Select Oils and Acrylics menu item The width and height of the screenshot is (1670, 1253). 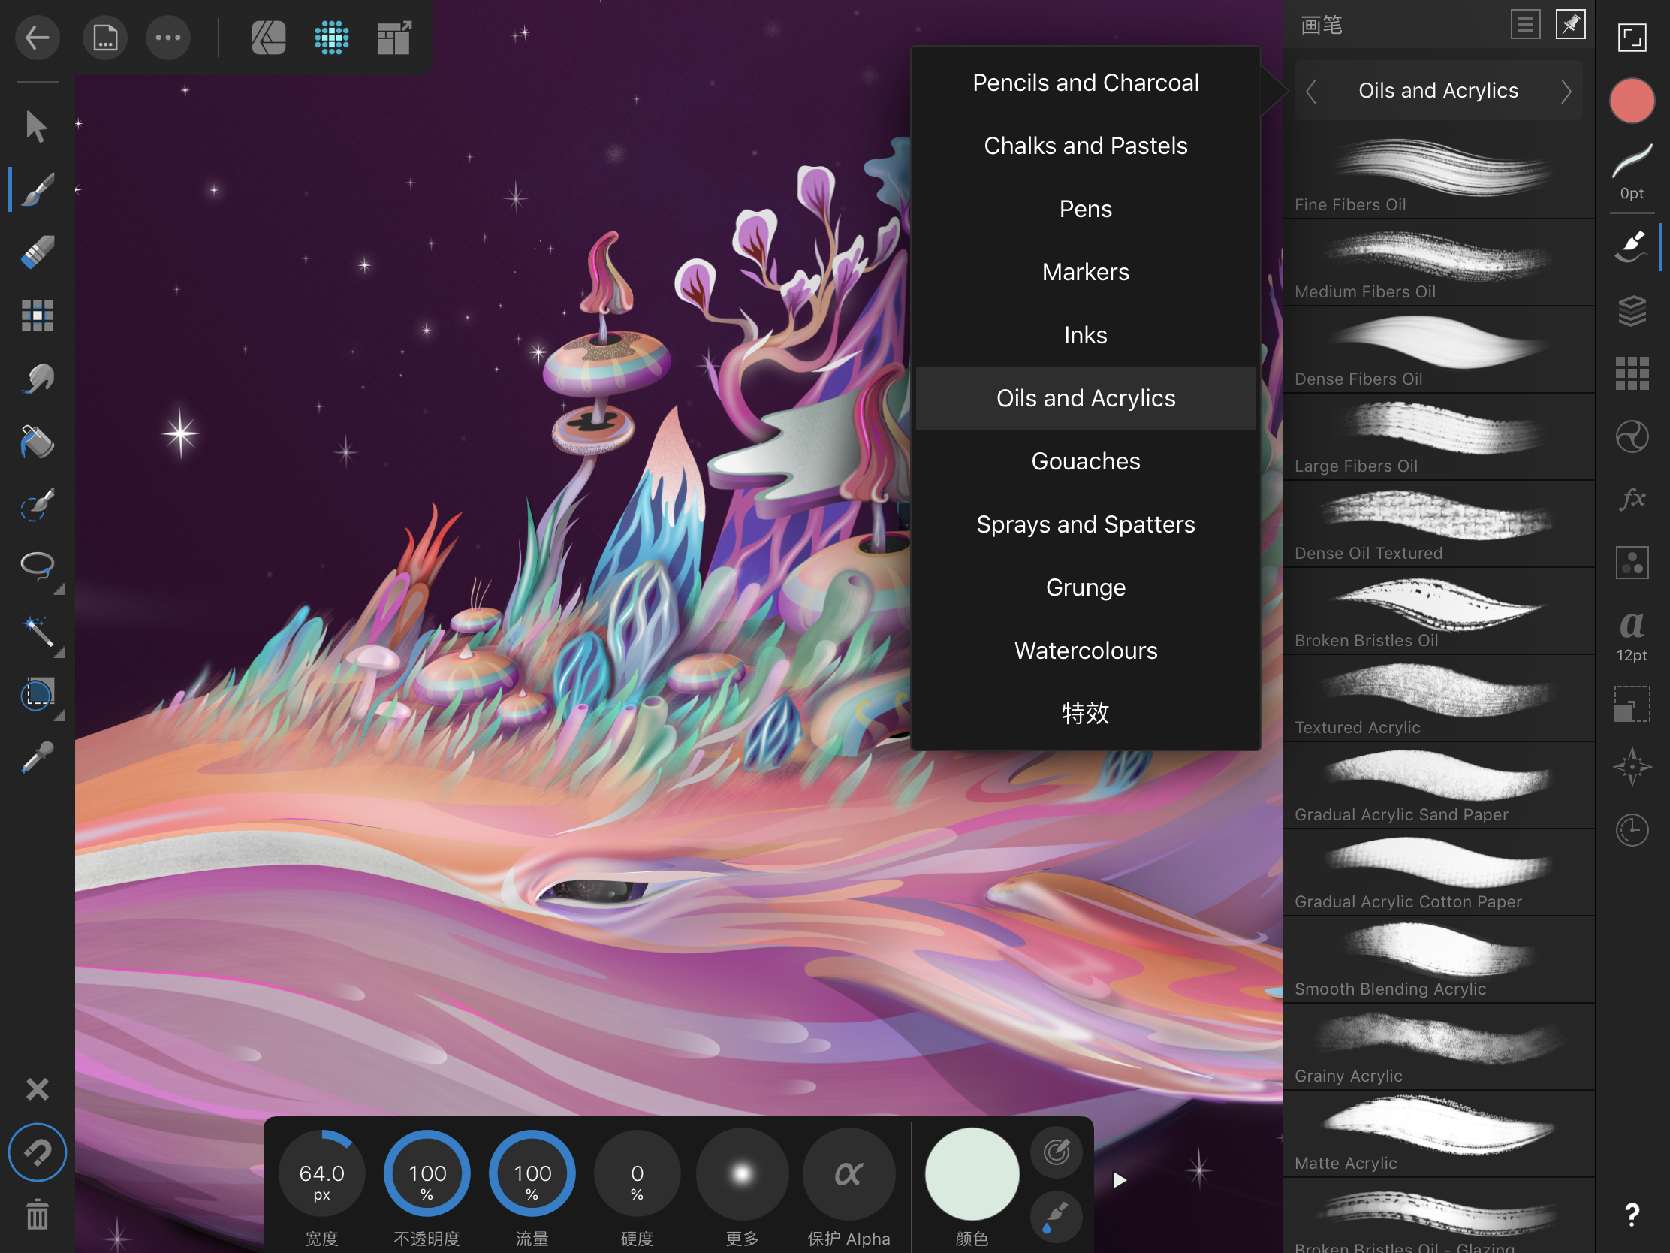coord(1085,397)
